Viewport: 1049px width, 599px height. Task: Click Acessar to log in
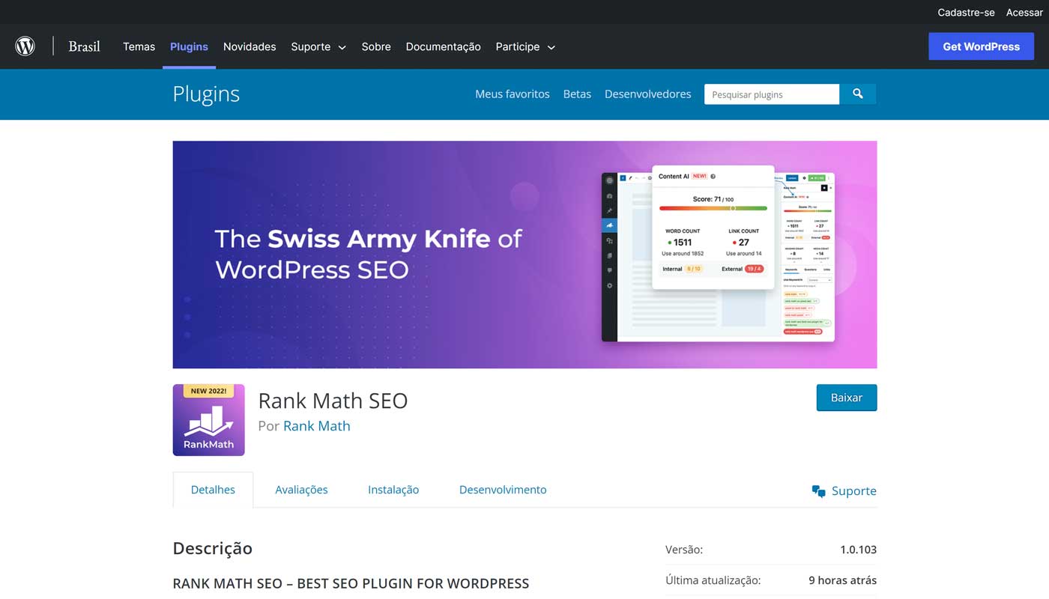point(1024,12)
